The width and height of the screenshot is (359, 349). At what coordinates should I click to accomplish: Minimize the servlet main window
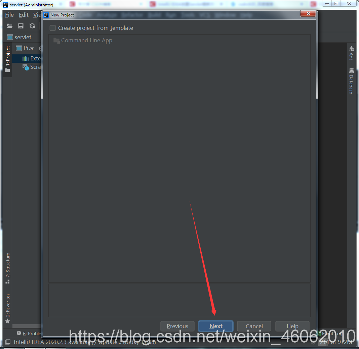327,4
